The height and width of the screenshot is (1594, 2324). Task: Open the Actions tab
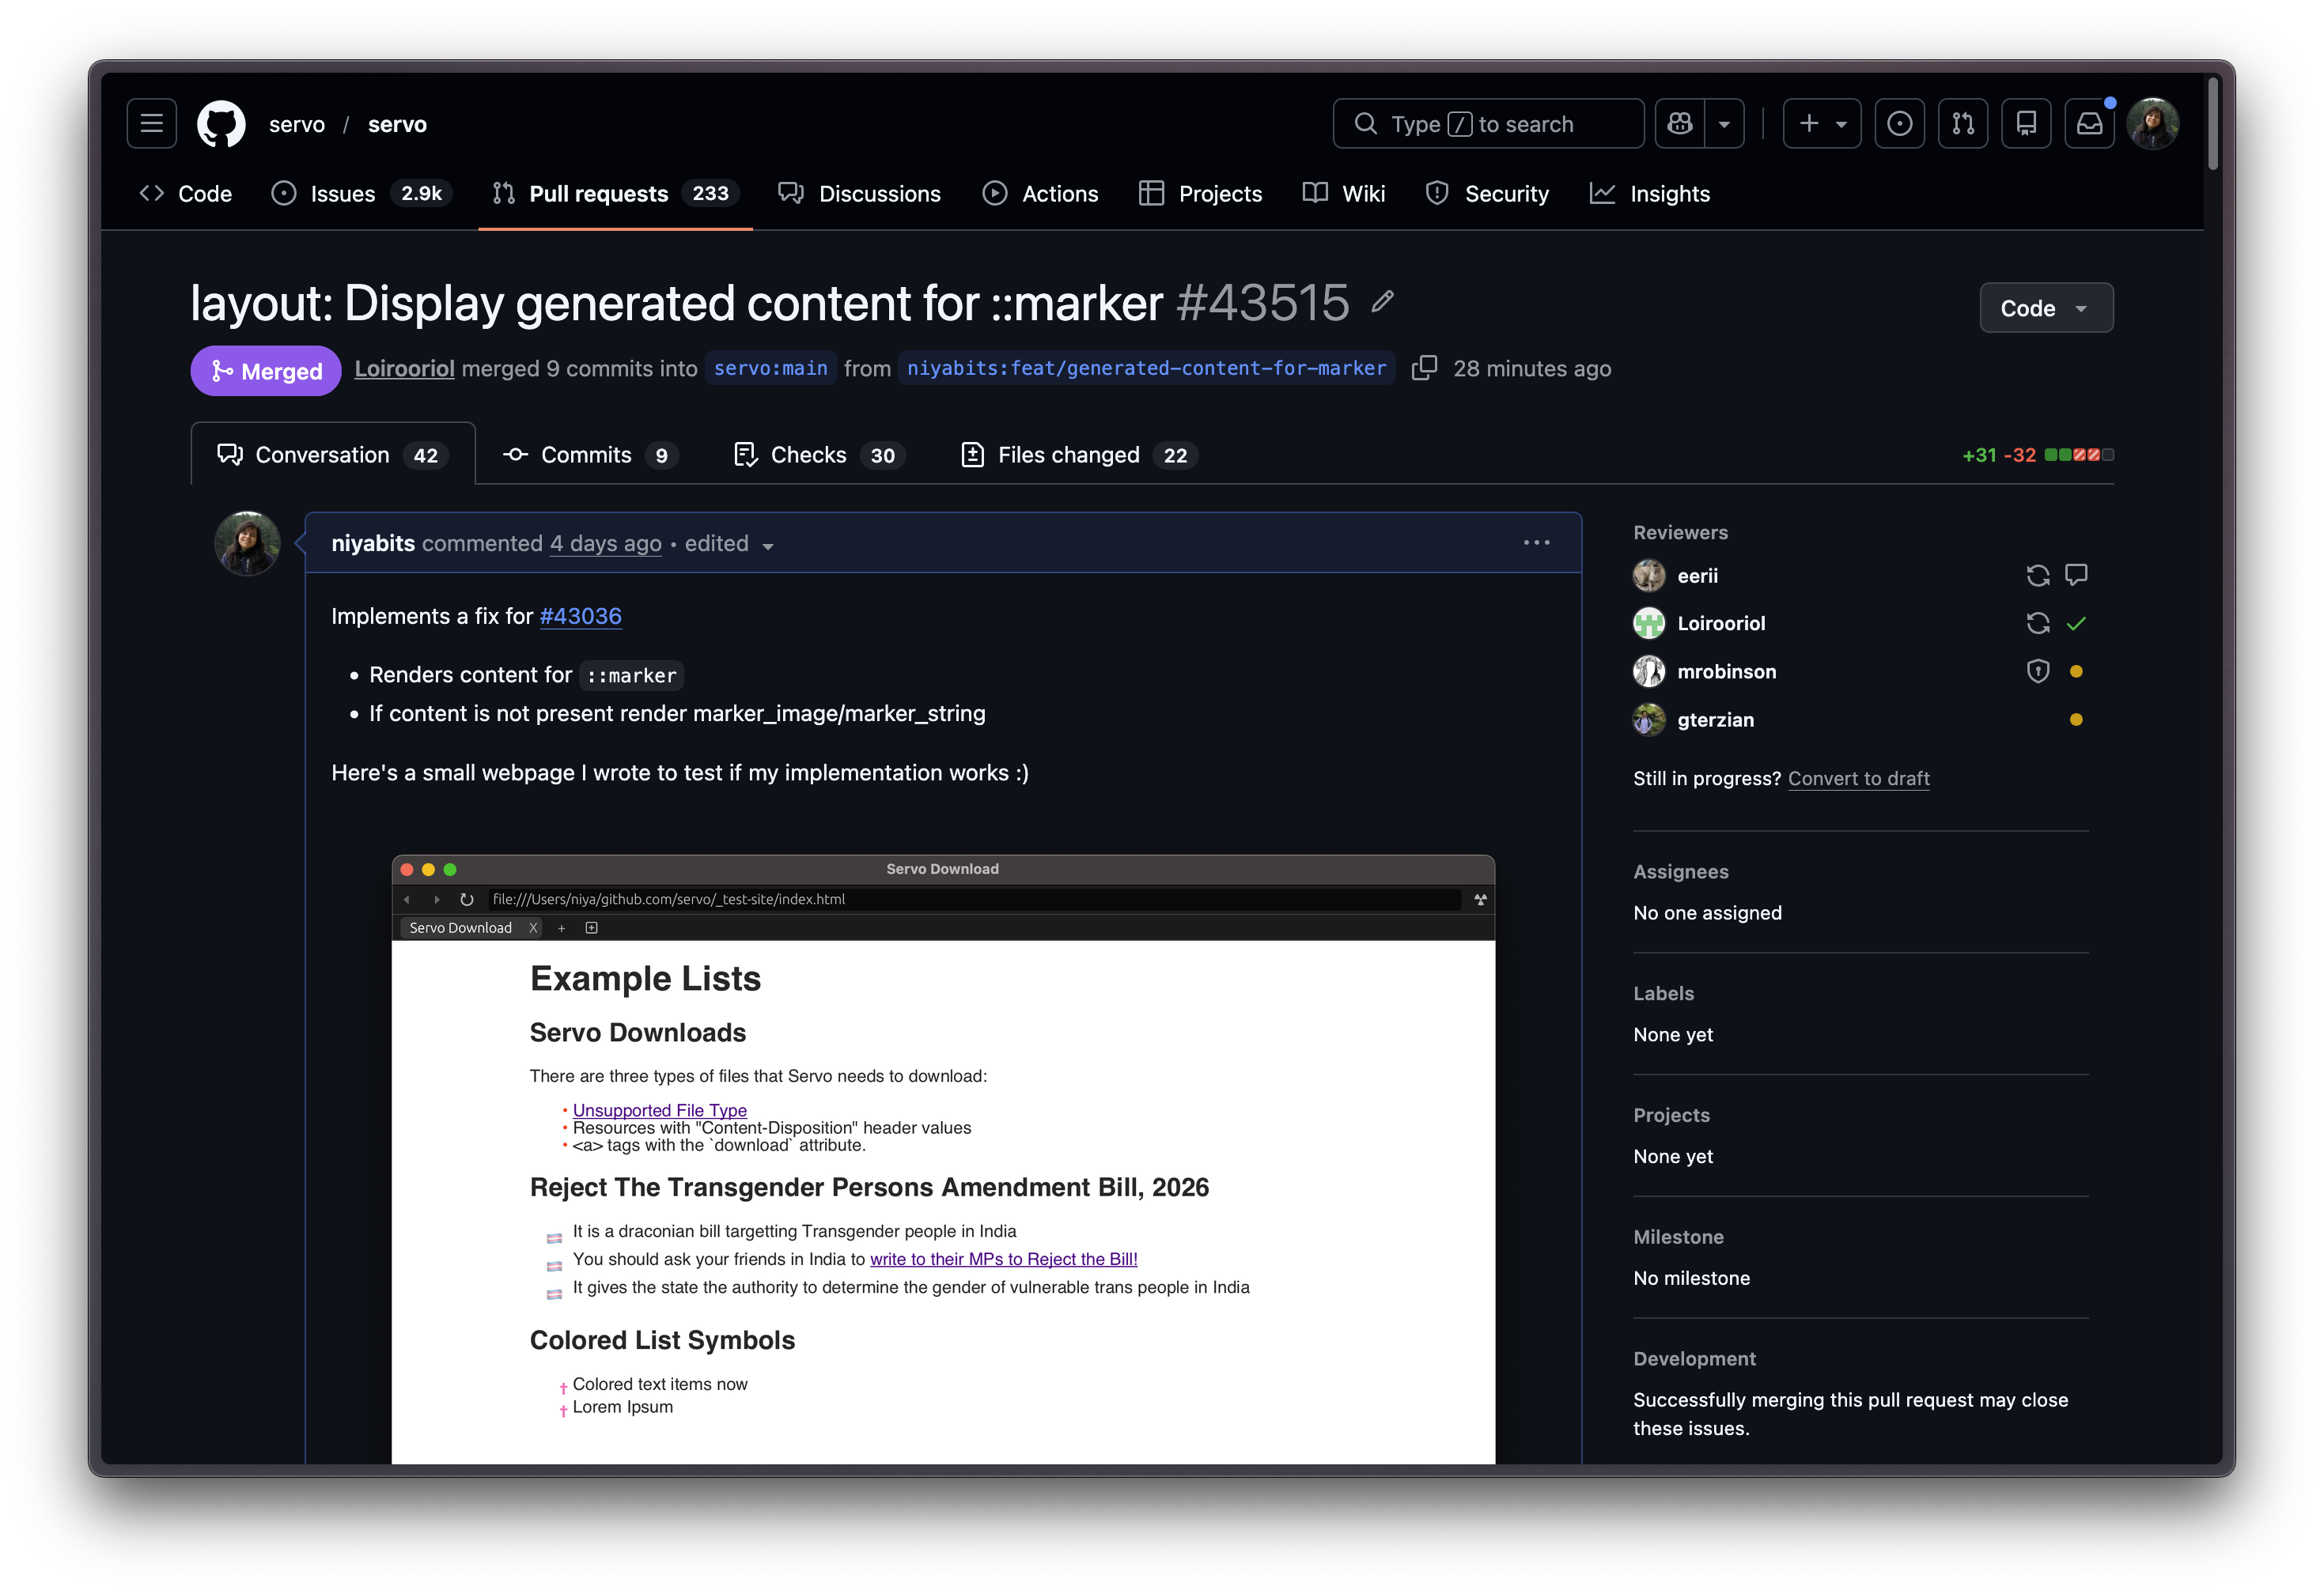[x=1040, y=194]
